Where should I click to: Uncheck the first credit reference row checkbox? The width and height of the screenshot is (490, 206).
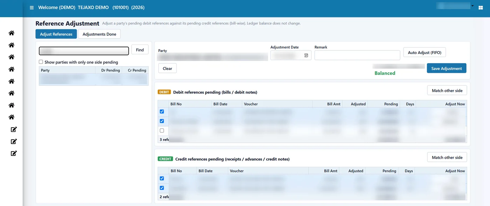[x=162, y=179]
